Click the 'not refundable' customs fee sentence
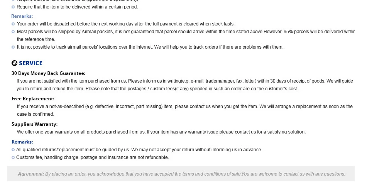 [93, 157]
